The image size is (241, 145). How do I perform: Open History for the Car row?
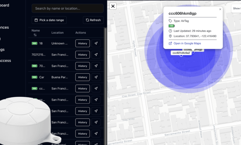pos(82,77)
